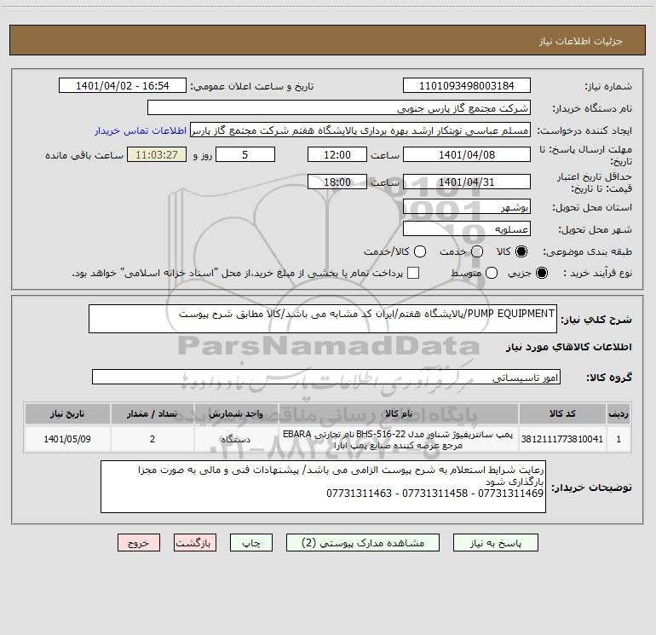
Task: Click the اطلاعات کالاهای مورد نیاز heading
Action: [568, 347]
